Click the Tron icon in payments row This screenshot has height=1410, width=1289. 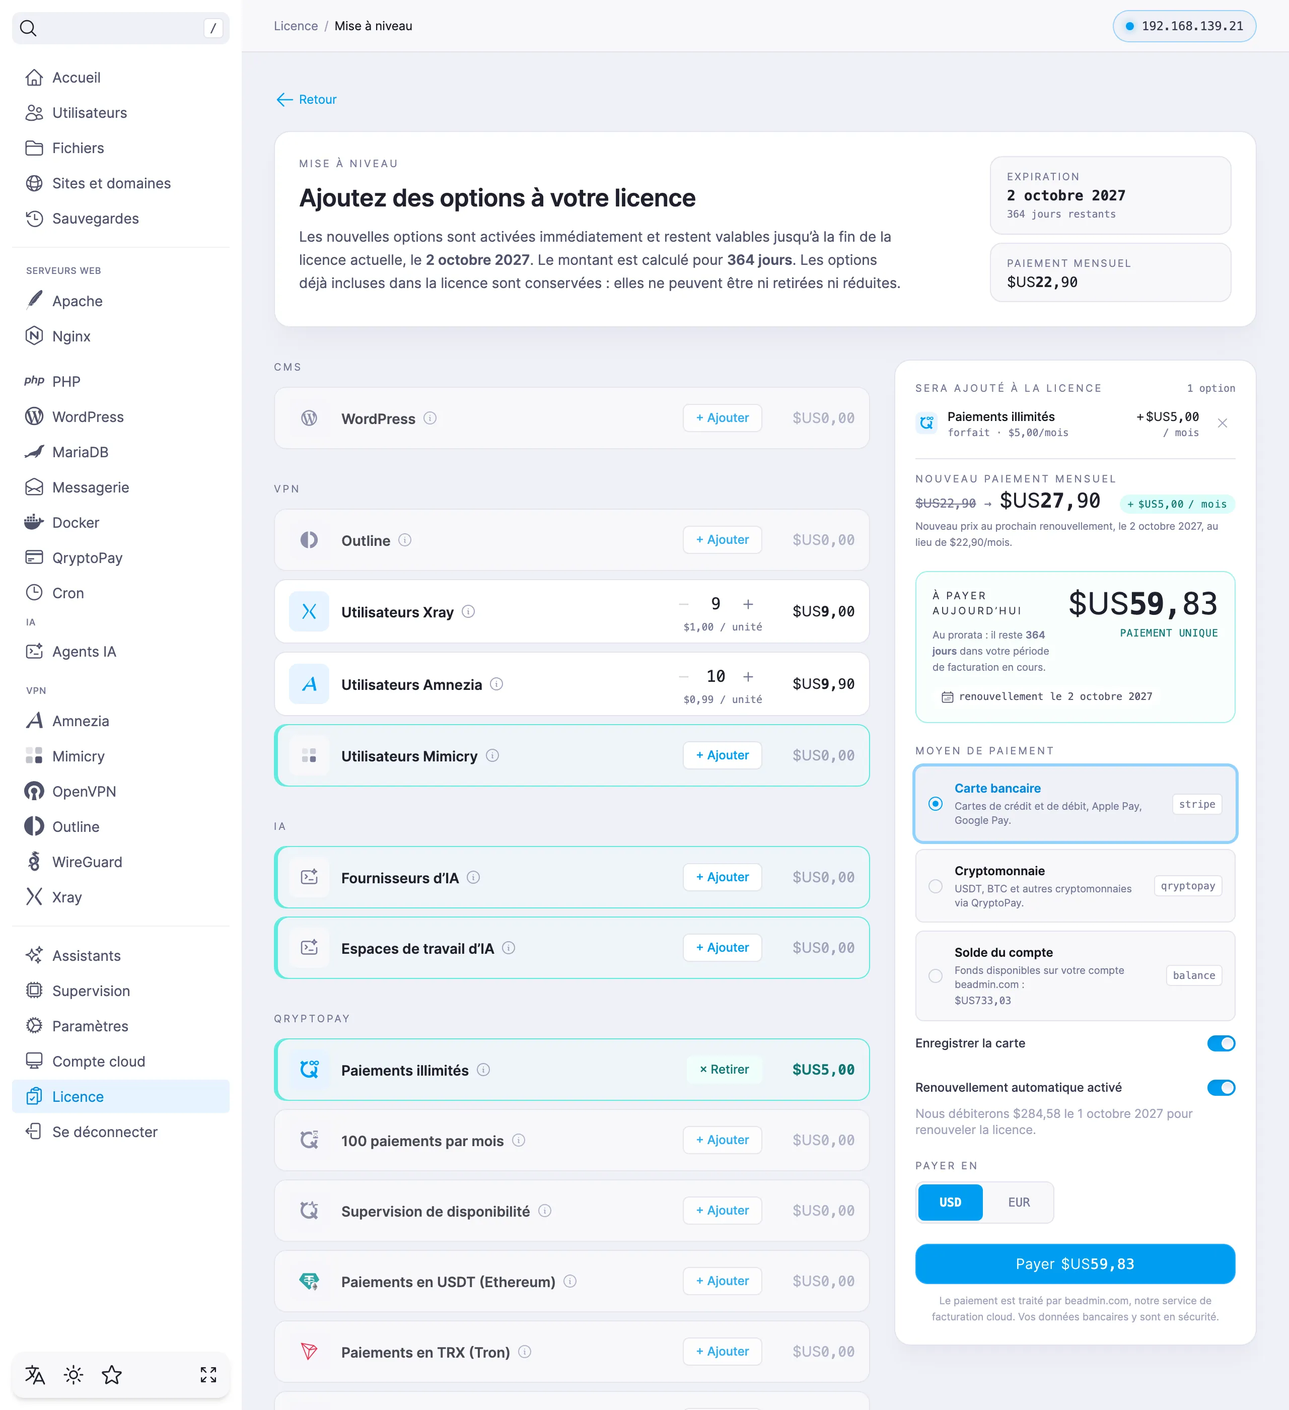(x=309, y=1351)
